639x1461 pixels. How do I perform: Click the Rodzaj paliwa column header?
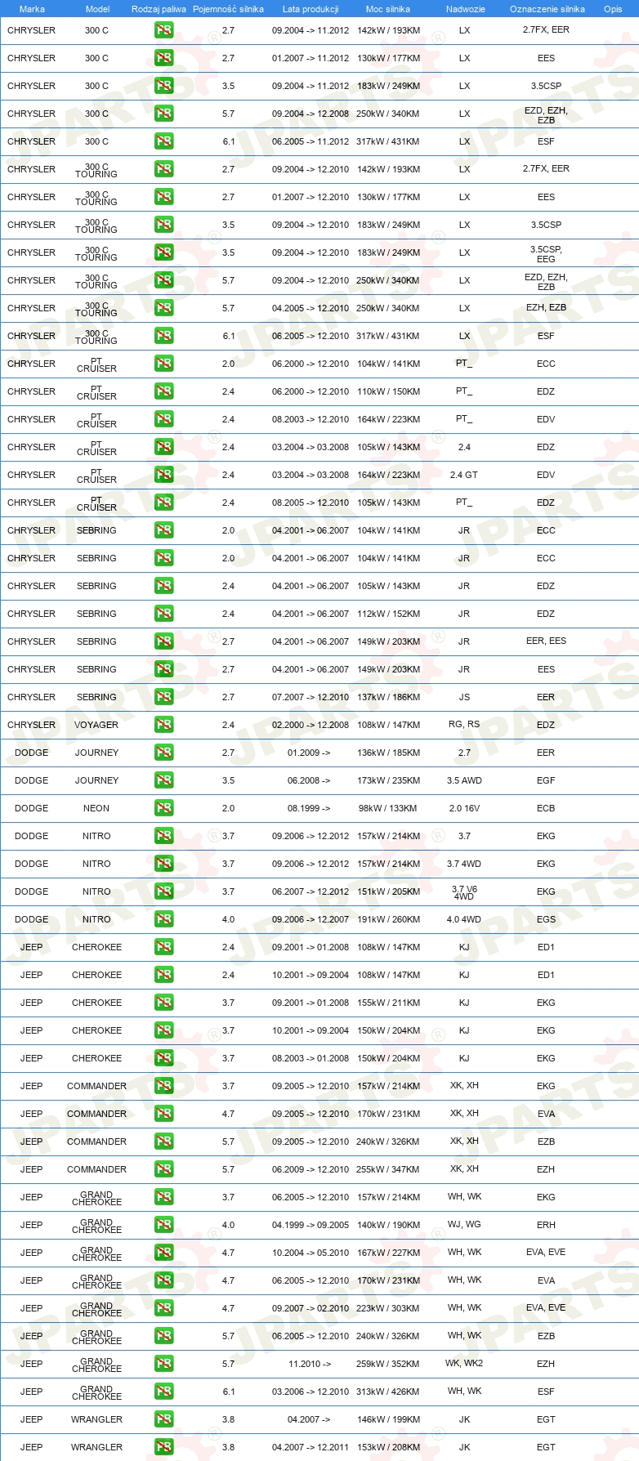(x=159, y=9)
